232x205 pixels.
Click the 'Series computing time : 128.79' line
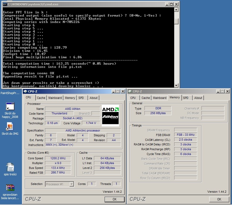35,48
